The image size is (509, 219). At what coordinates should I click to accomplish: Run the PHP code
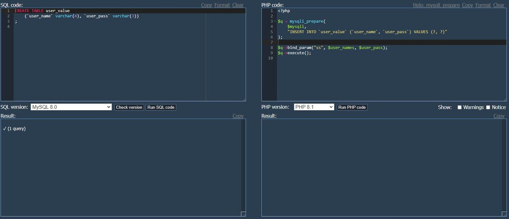pyautogui.click(x=352, y=107)
